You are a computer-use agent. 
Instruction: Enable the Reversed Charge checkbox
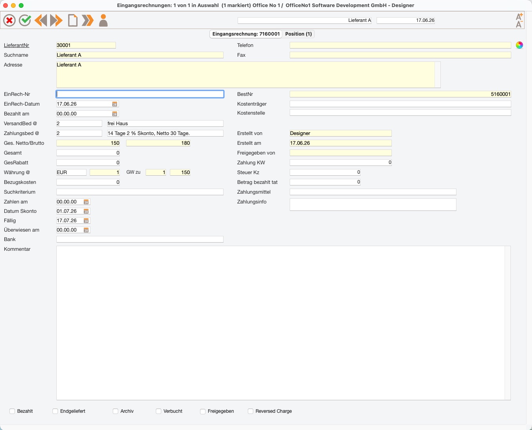tap(251, 411)
